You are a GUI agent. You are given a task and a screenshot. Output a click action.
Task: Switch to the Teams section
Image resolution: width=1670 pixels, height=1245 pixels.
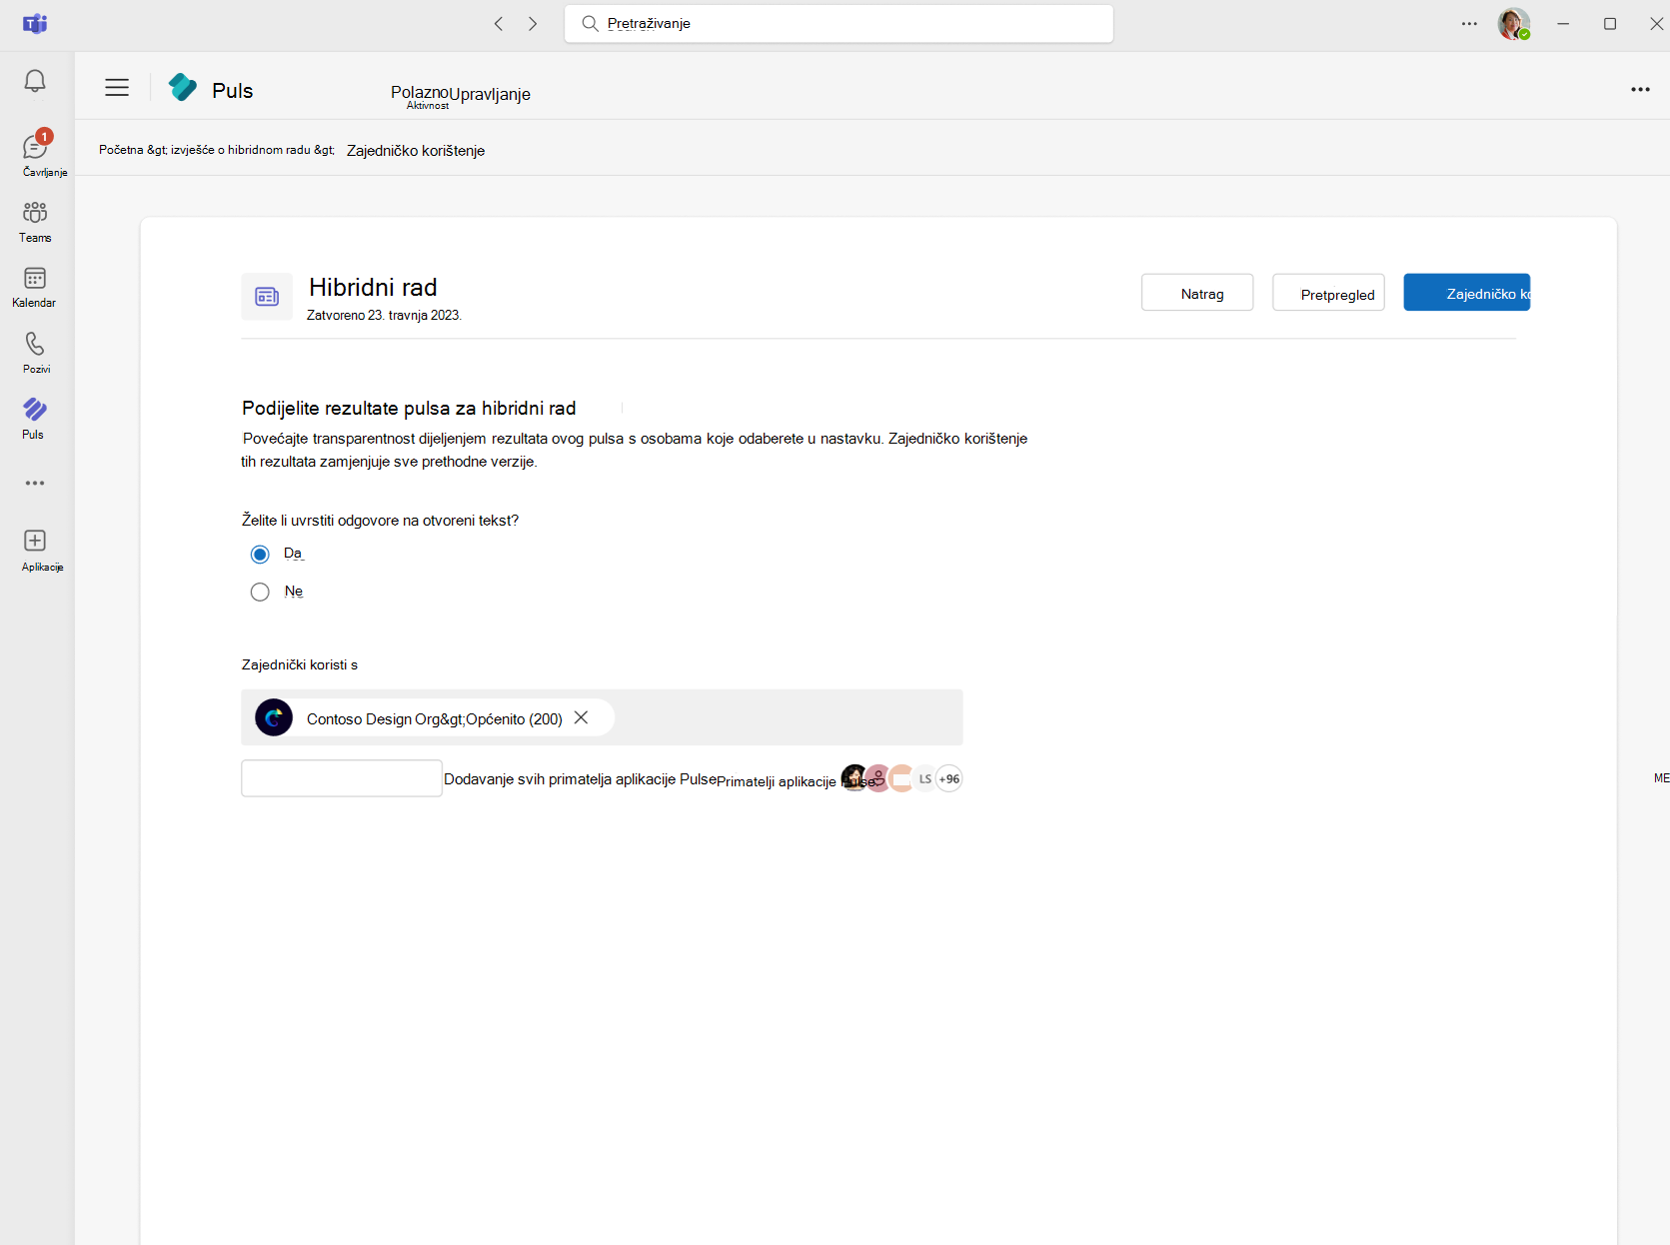click(x=35, y=222)
